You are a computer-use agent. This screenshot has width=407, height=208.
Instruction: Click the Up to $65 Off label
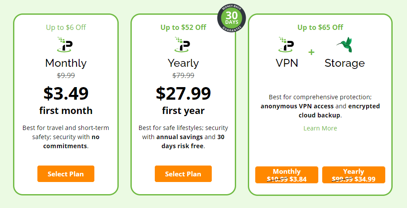pyautogui.click(x=320, y=27)
